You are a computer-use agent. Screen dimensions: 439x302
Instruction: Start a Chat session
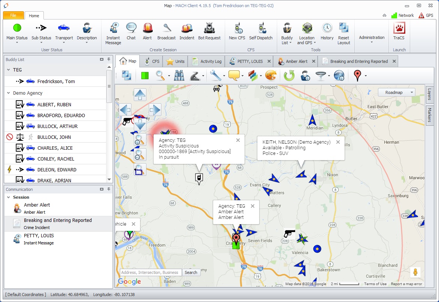click(x=131, y=31)
